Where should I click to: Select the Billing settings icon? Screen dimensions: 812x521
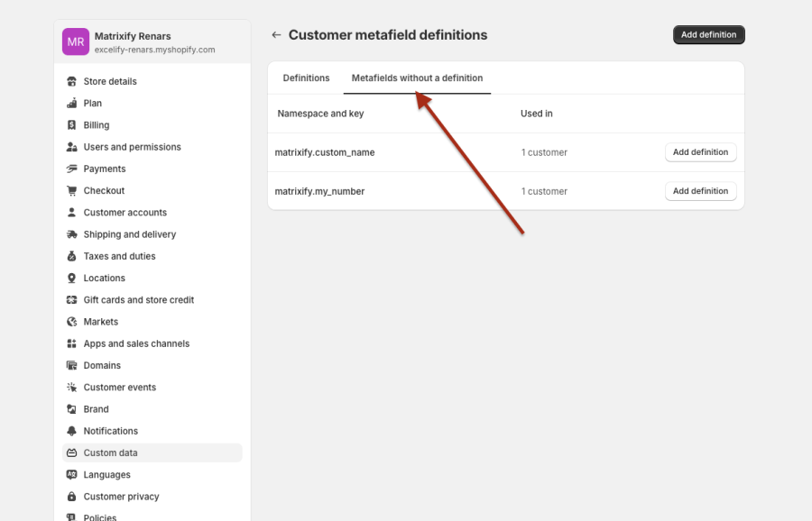[x=71, y=124]
